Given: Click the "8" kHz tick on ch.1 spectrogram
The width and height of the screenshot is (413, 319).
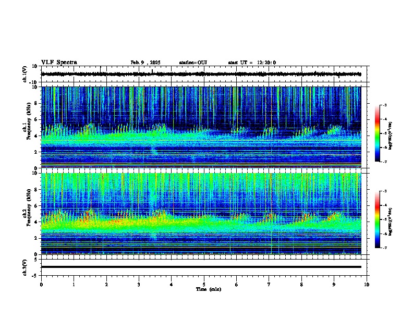Looking at the screenshot, I should 36,103.
